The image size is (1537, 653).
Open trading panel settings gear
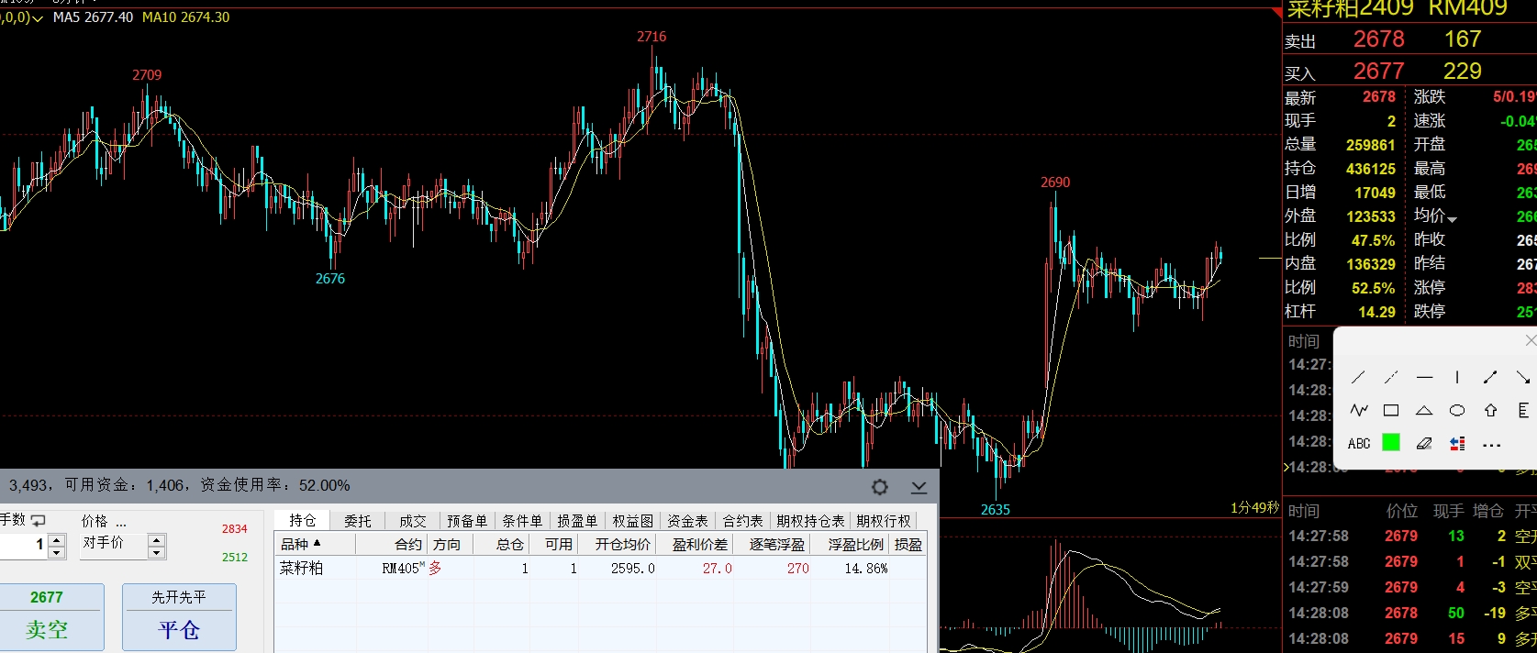coord(879,487)
